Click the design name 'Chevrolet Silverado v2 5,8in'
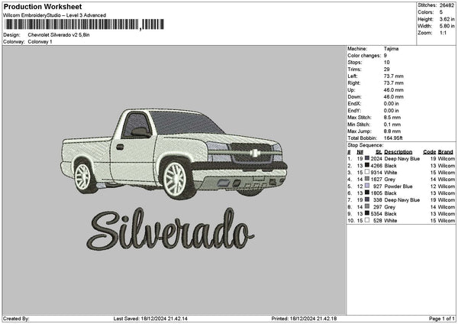Viewport: 458px width, 324px height. [59, 35]
